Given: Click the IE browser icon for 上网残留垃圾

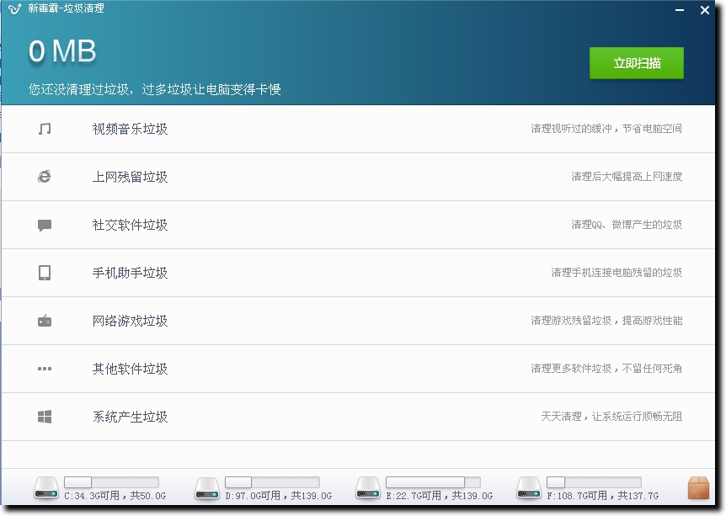Looking at the screenshot, I should click(45, 177).
